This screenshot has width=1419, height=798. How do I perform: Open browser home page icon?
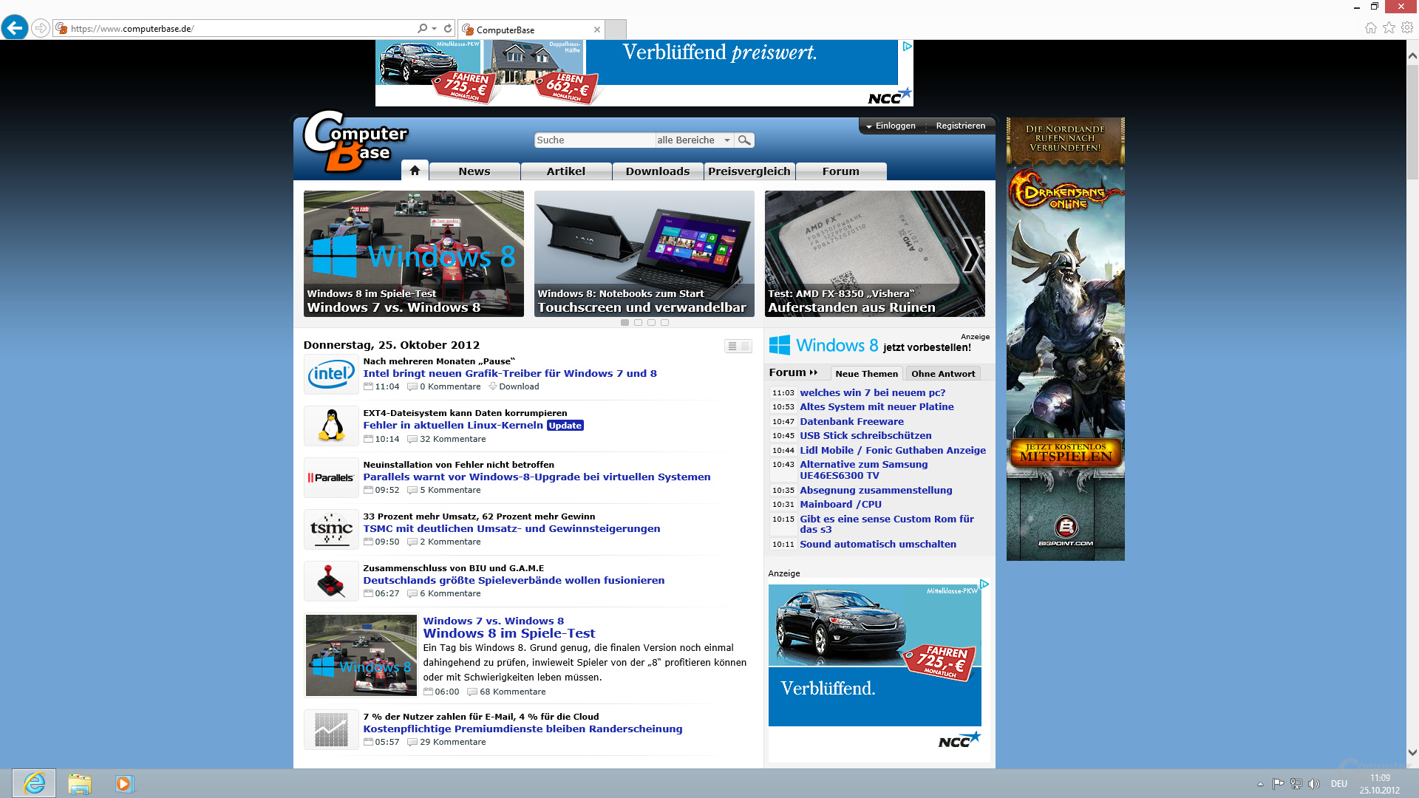coord(1371,28)
